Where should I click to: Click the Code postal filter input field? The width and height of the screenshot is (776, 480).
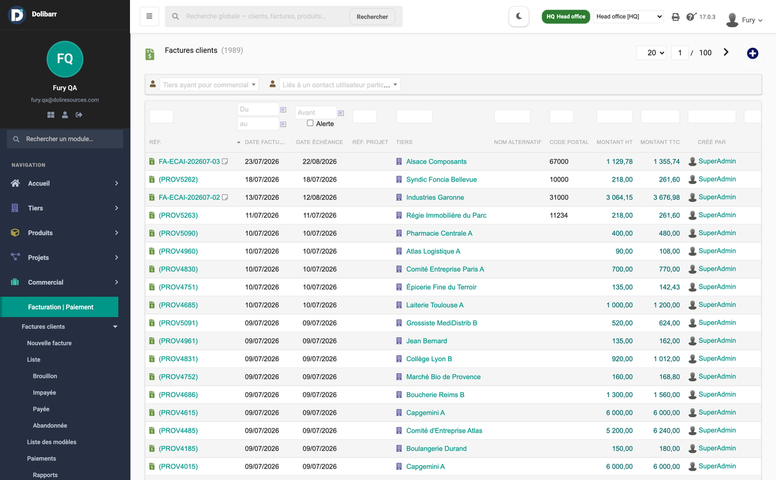point(561,116)
